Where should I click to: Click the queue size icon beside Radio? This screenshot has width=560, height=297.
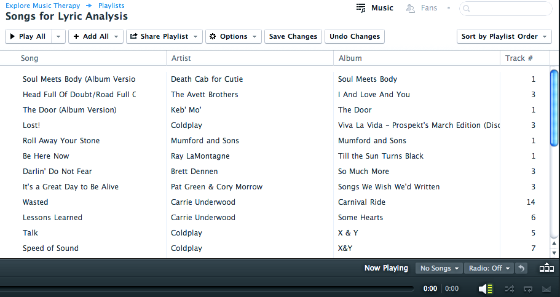click(546, 267)
